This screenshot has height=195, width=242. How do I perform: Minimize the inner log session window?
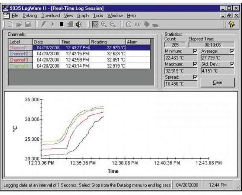coord(223,16)
